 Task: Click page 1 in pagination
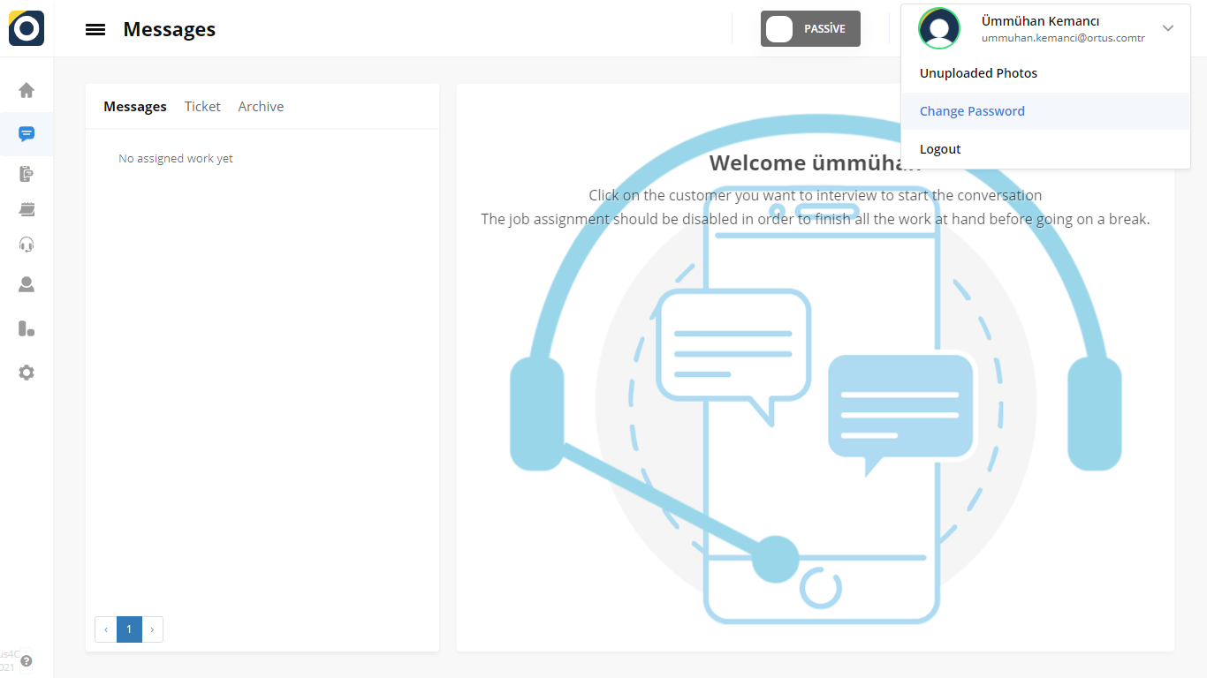[x=129, y=629]
